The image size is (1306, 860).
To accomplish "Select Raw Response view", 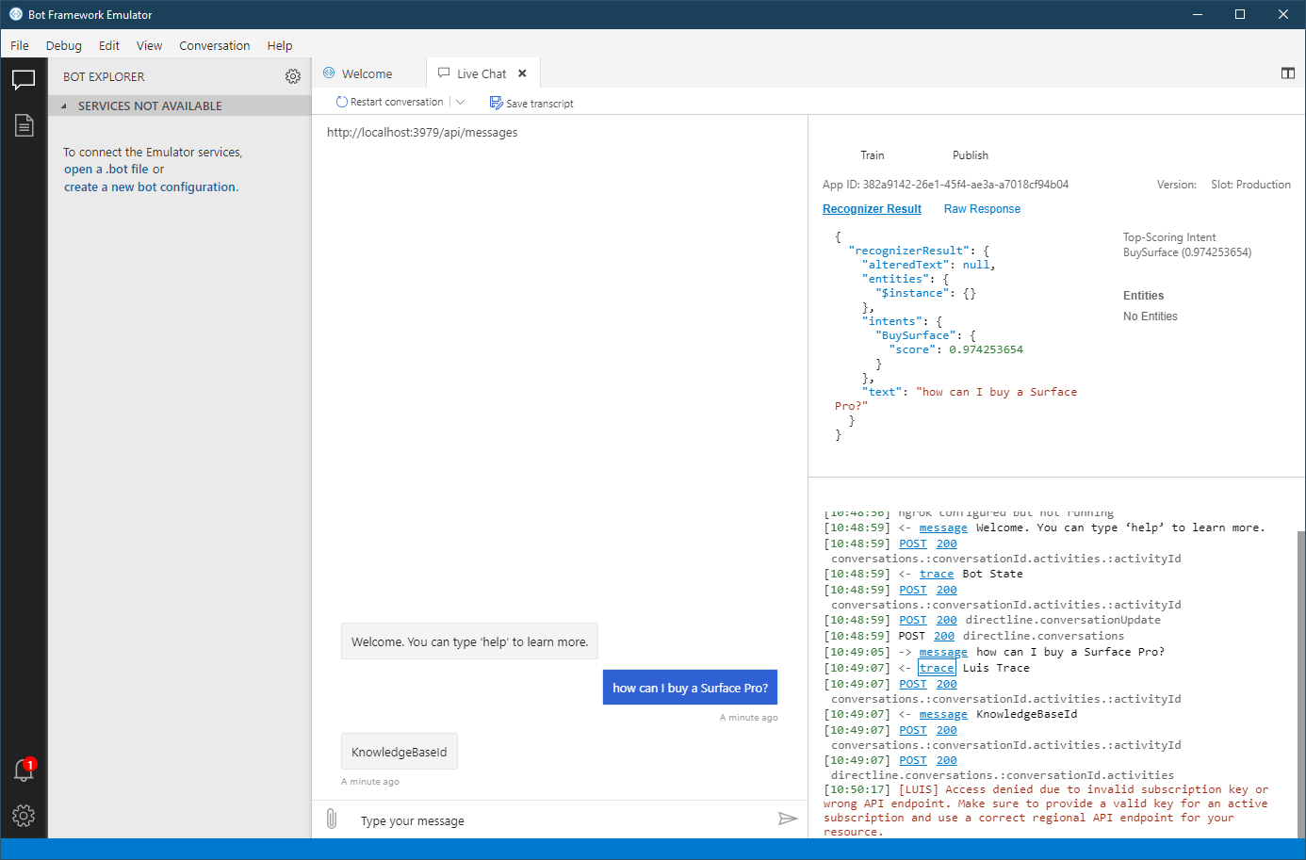I will 982,209.
